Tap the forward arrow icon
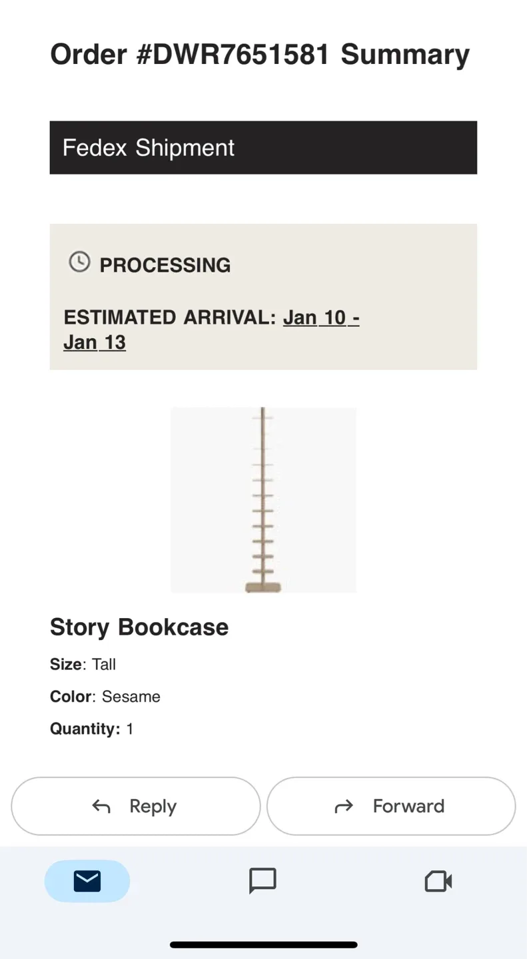 point(344,806)
